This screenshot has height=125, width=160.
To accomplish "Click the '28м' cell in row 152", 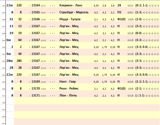I will click(10, 61).
